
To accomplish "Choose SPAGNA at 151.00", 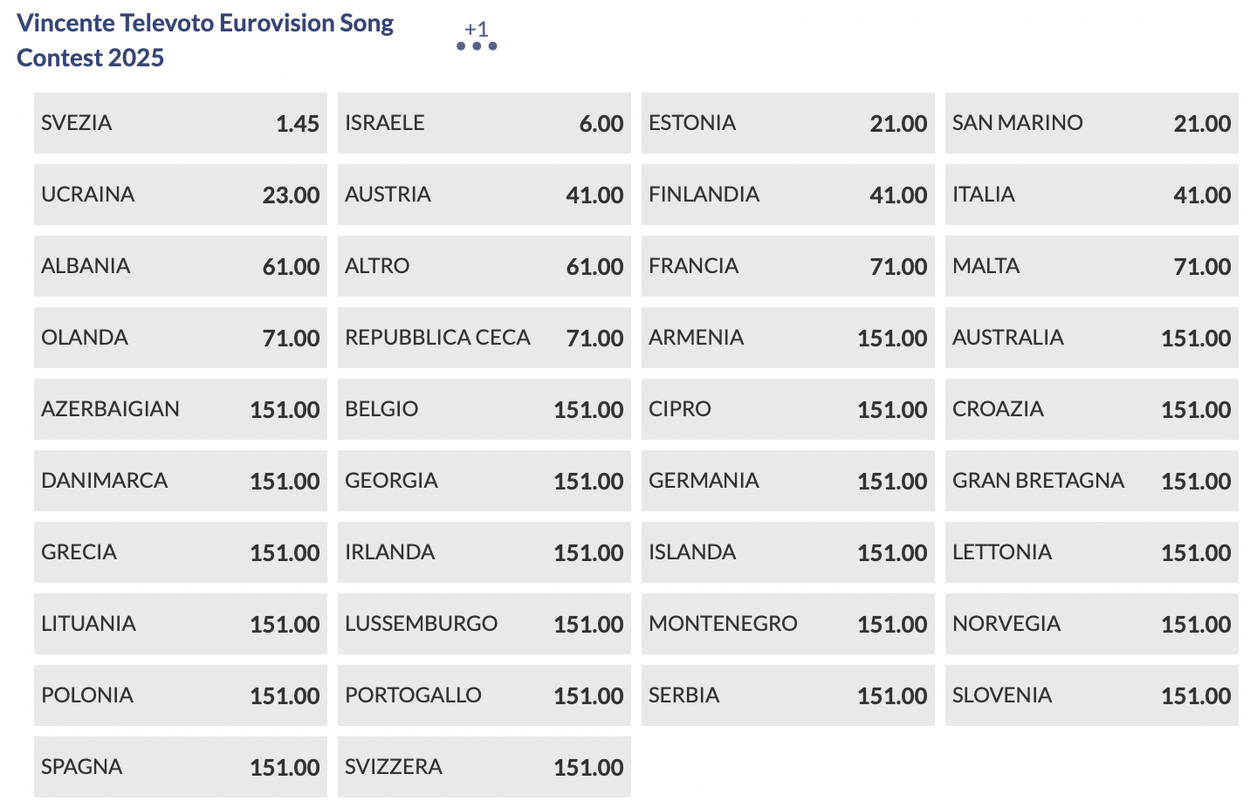I will (x=181, y=767).
